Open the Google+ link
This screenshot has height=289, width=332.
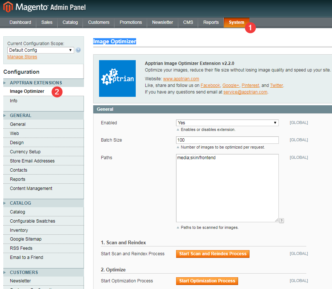(x=231, y=85)
